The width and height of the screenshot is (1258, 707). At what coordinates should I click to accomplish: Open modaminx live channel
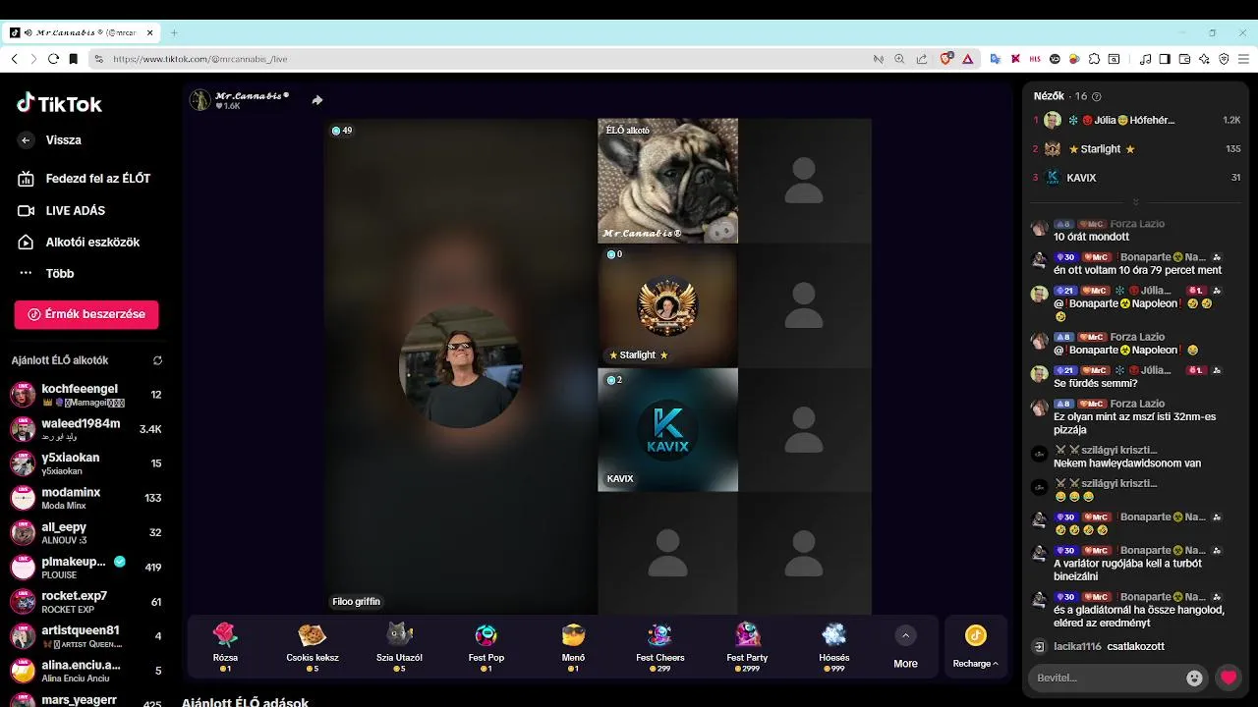click(86, 498)
